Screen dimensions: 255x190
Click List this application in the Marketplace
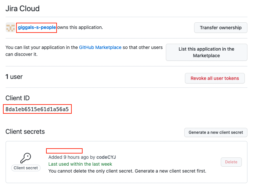(206, 52)
